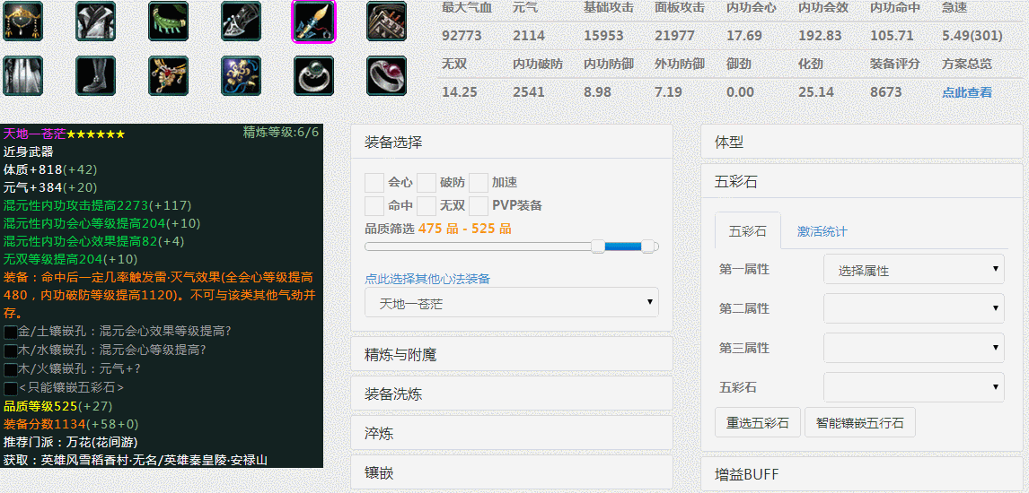Click the 最大气血 value 92773

[x=462, y=35]
